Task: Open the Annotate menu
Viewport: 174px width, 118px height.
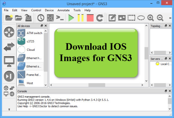Action: click(63, 10)
